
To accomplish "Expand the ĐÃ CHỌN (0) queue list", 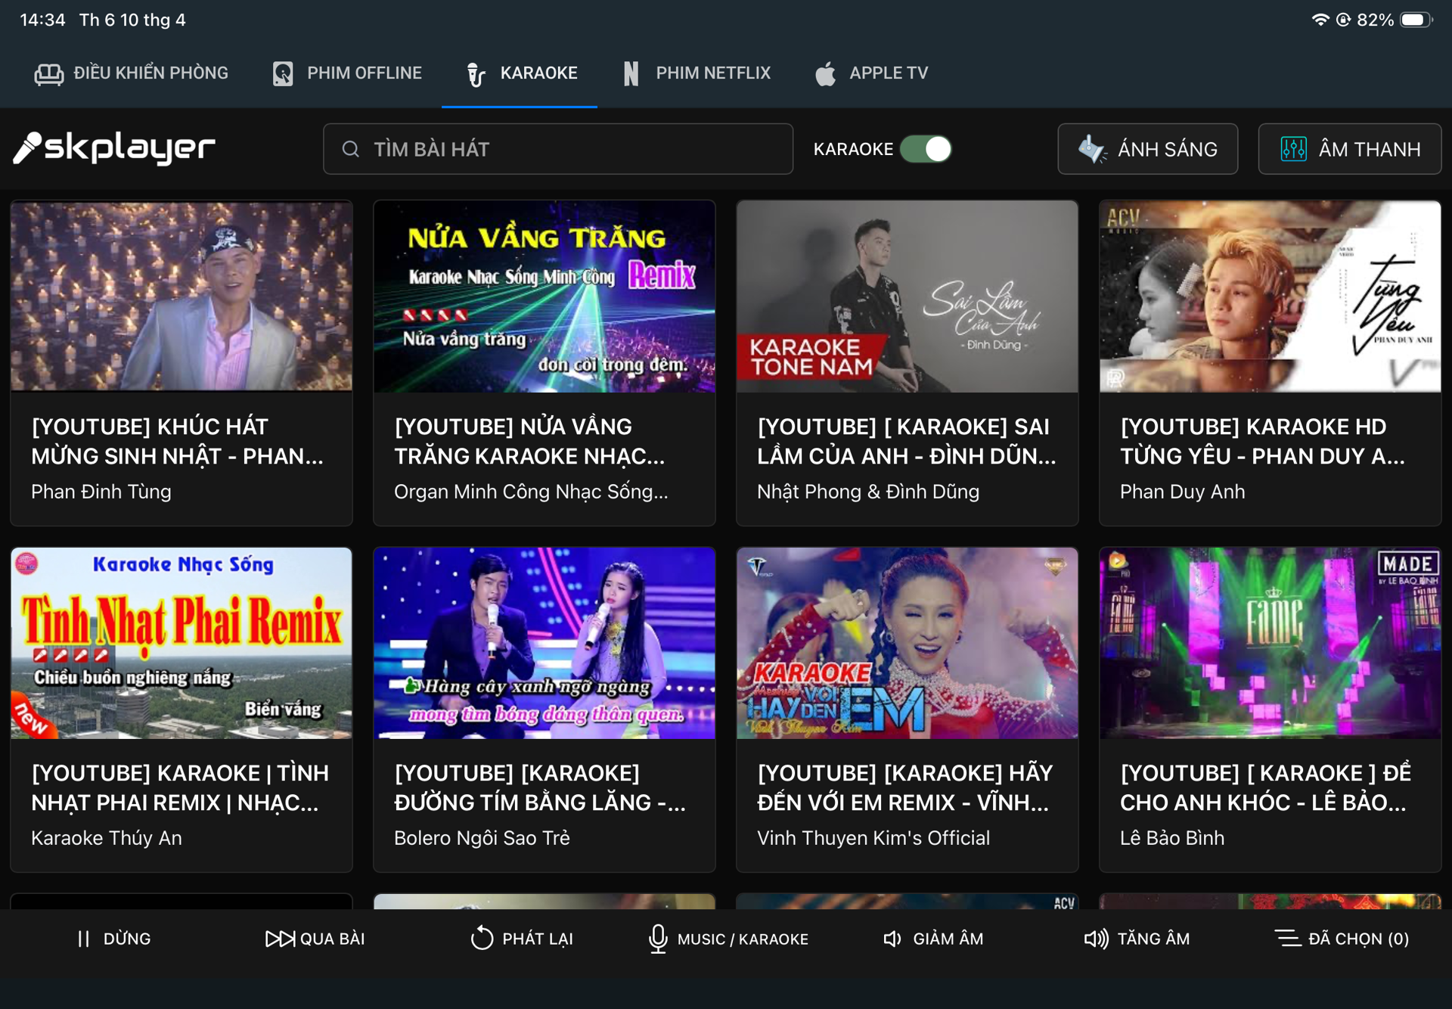I will 1342,939.
